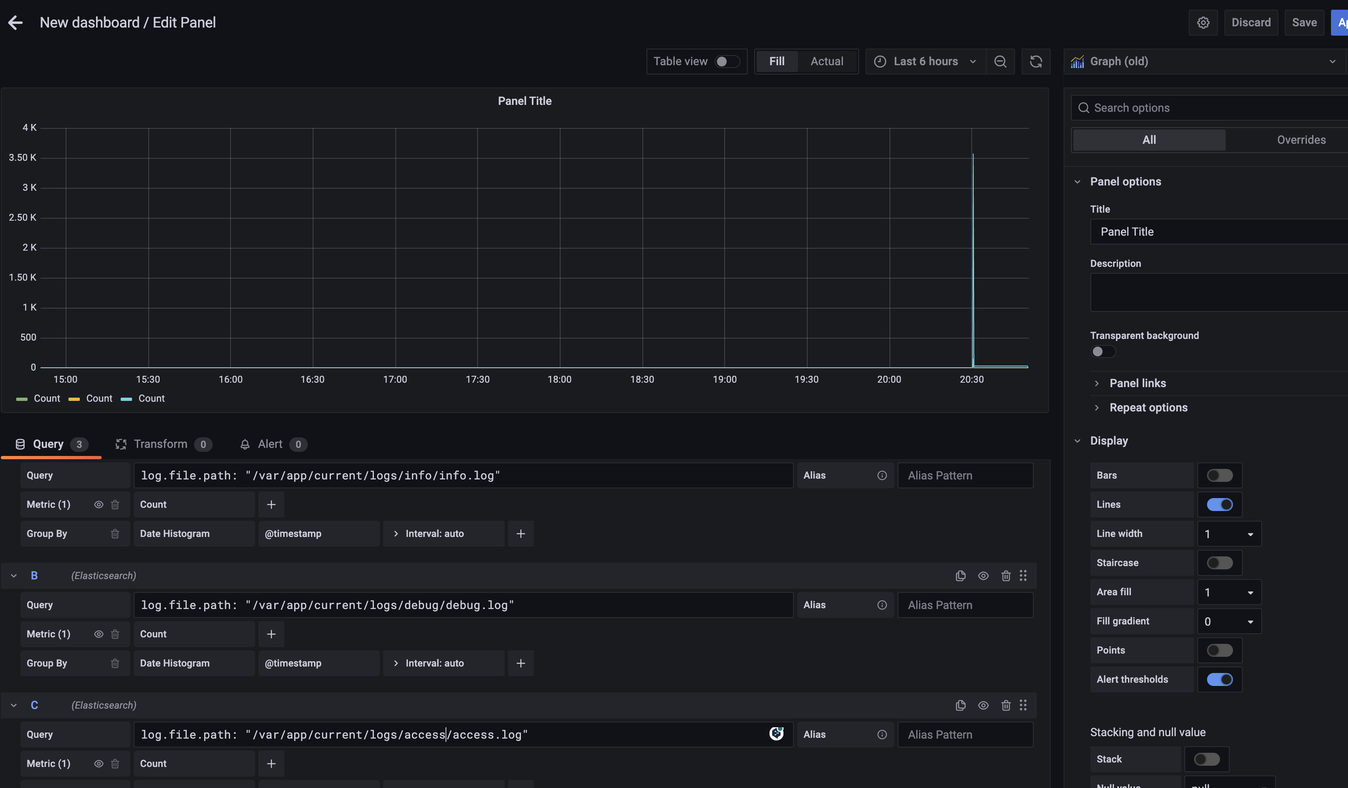1348x788 pixels.
Task: Open the Last 6 hours time picker
Action: pyautogui.click(x=926, y=62)
